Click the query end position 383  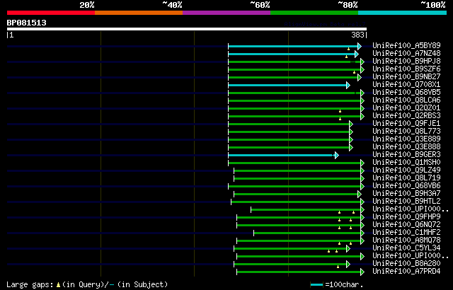(357, 35)
